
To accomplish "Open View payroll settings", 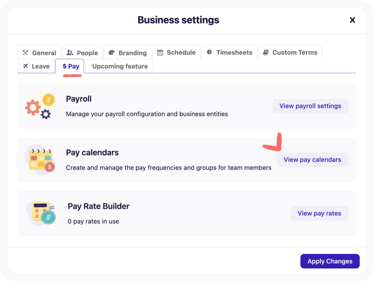I will (x=310, y=106).
